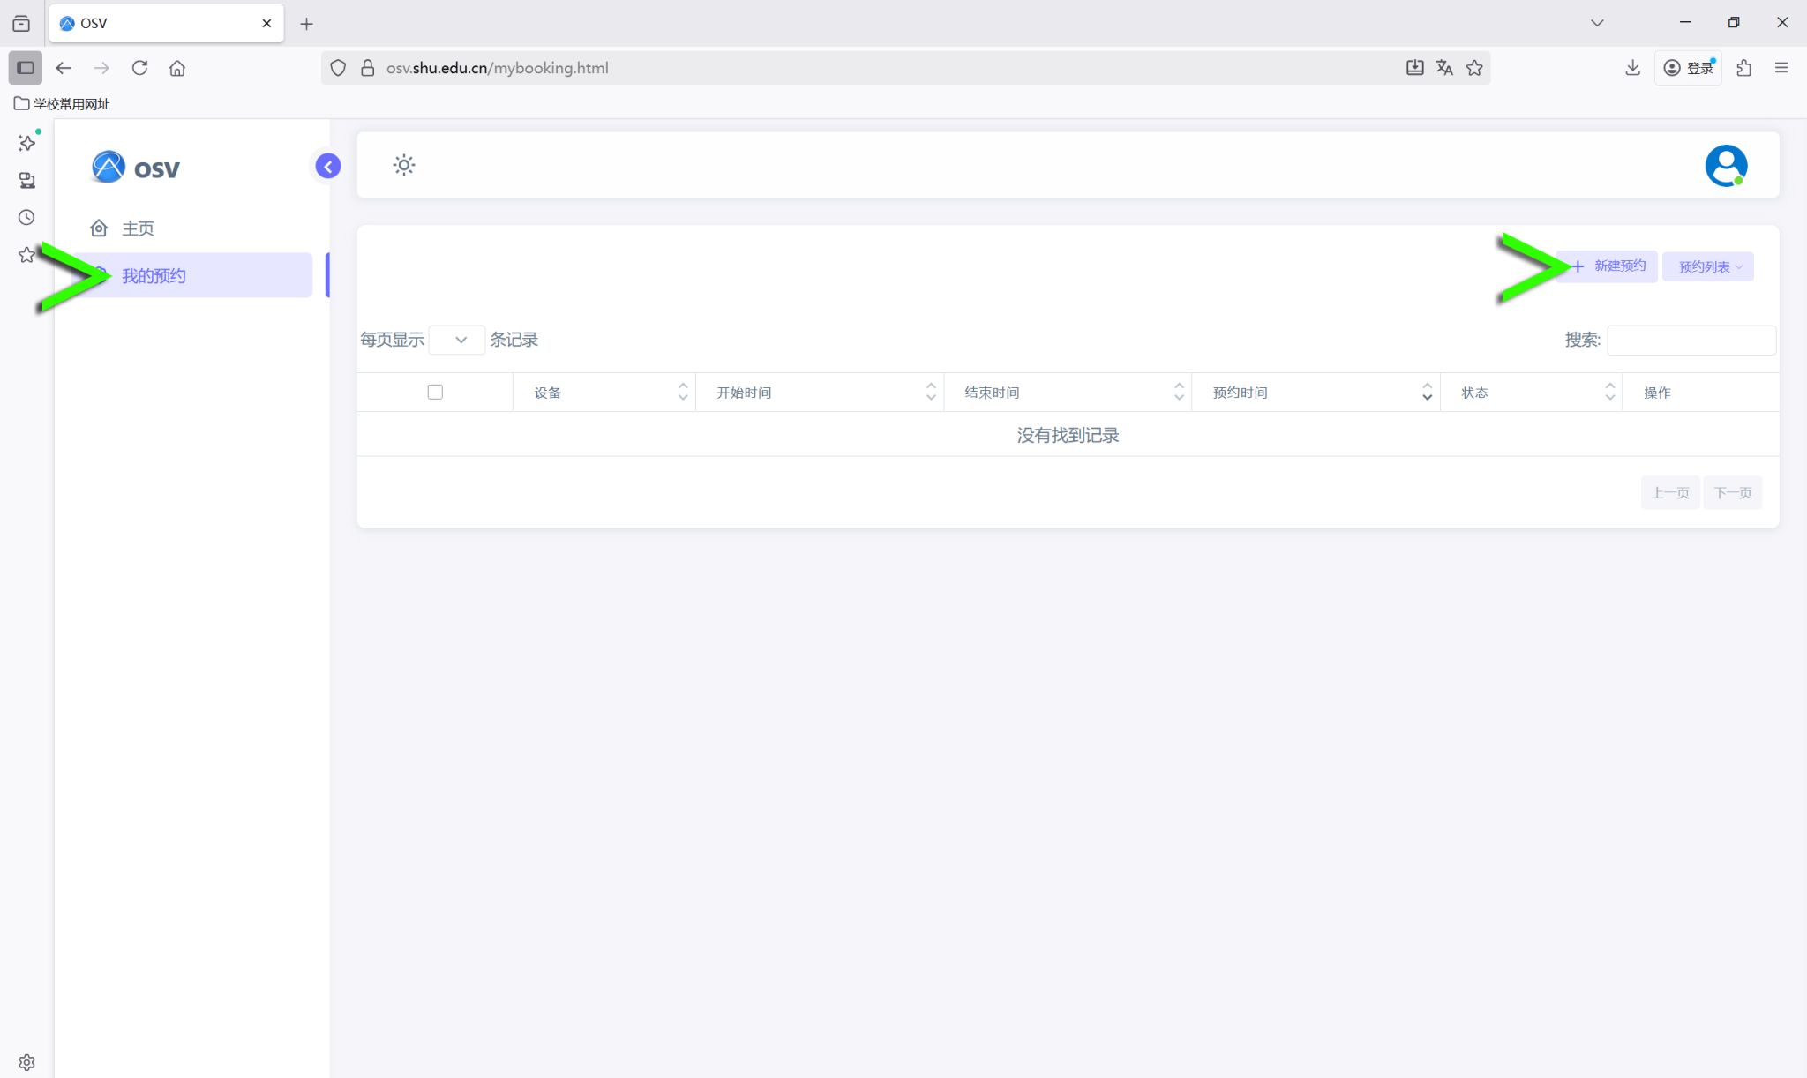Go to 主页 in the sidebar
Screen dimensions: 1807x1078
pyautogui.click(x=138, y=228)
